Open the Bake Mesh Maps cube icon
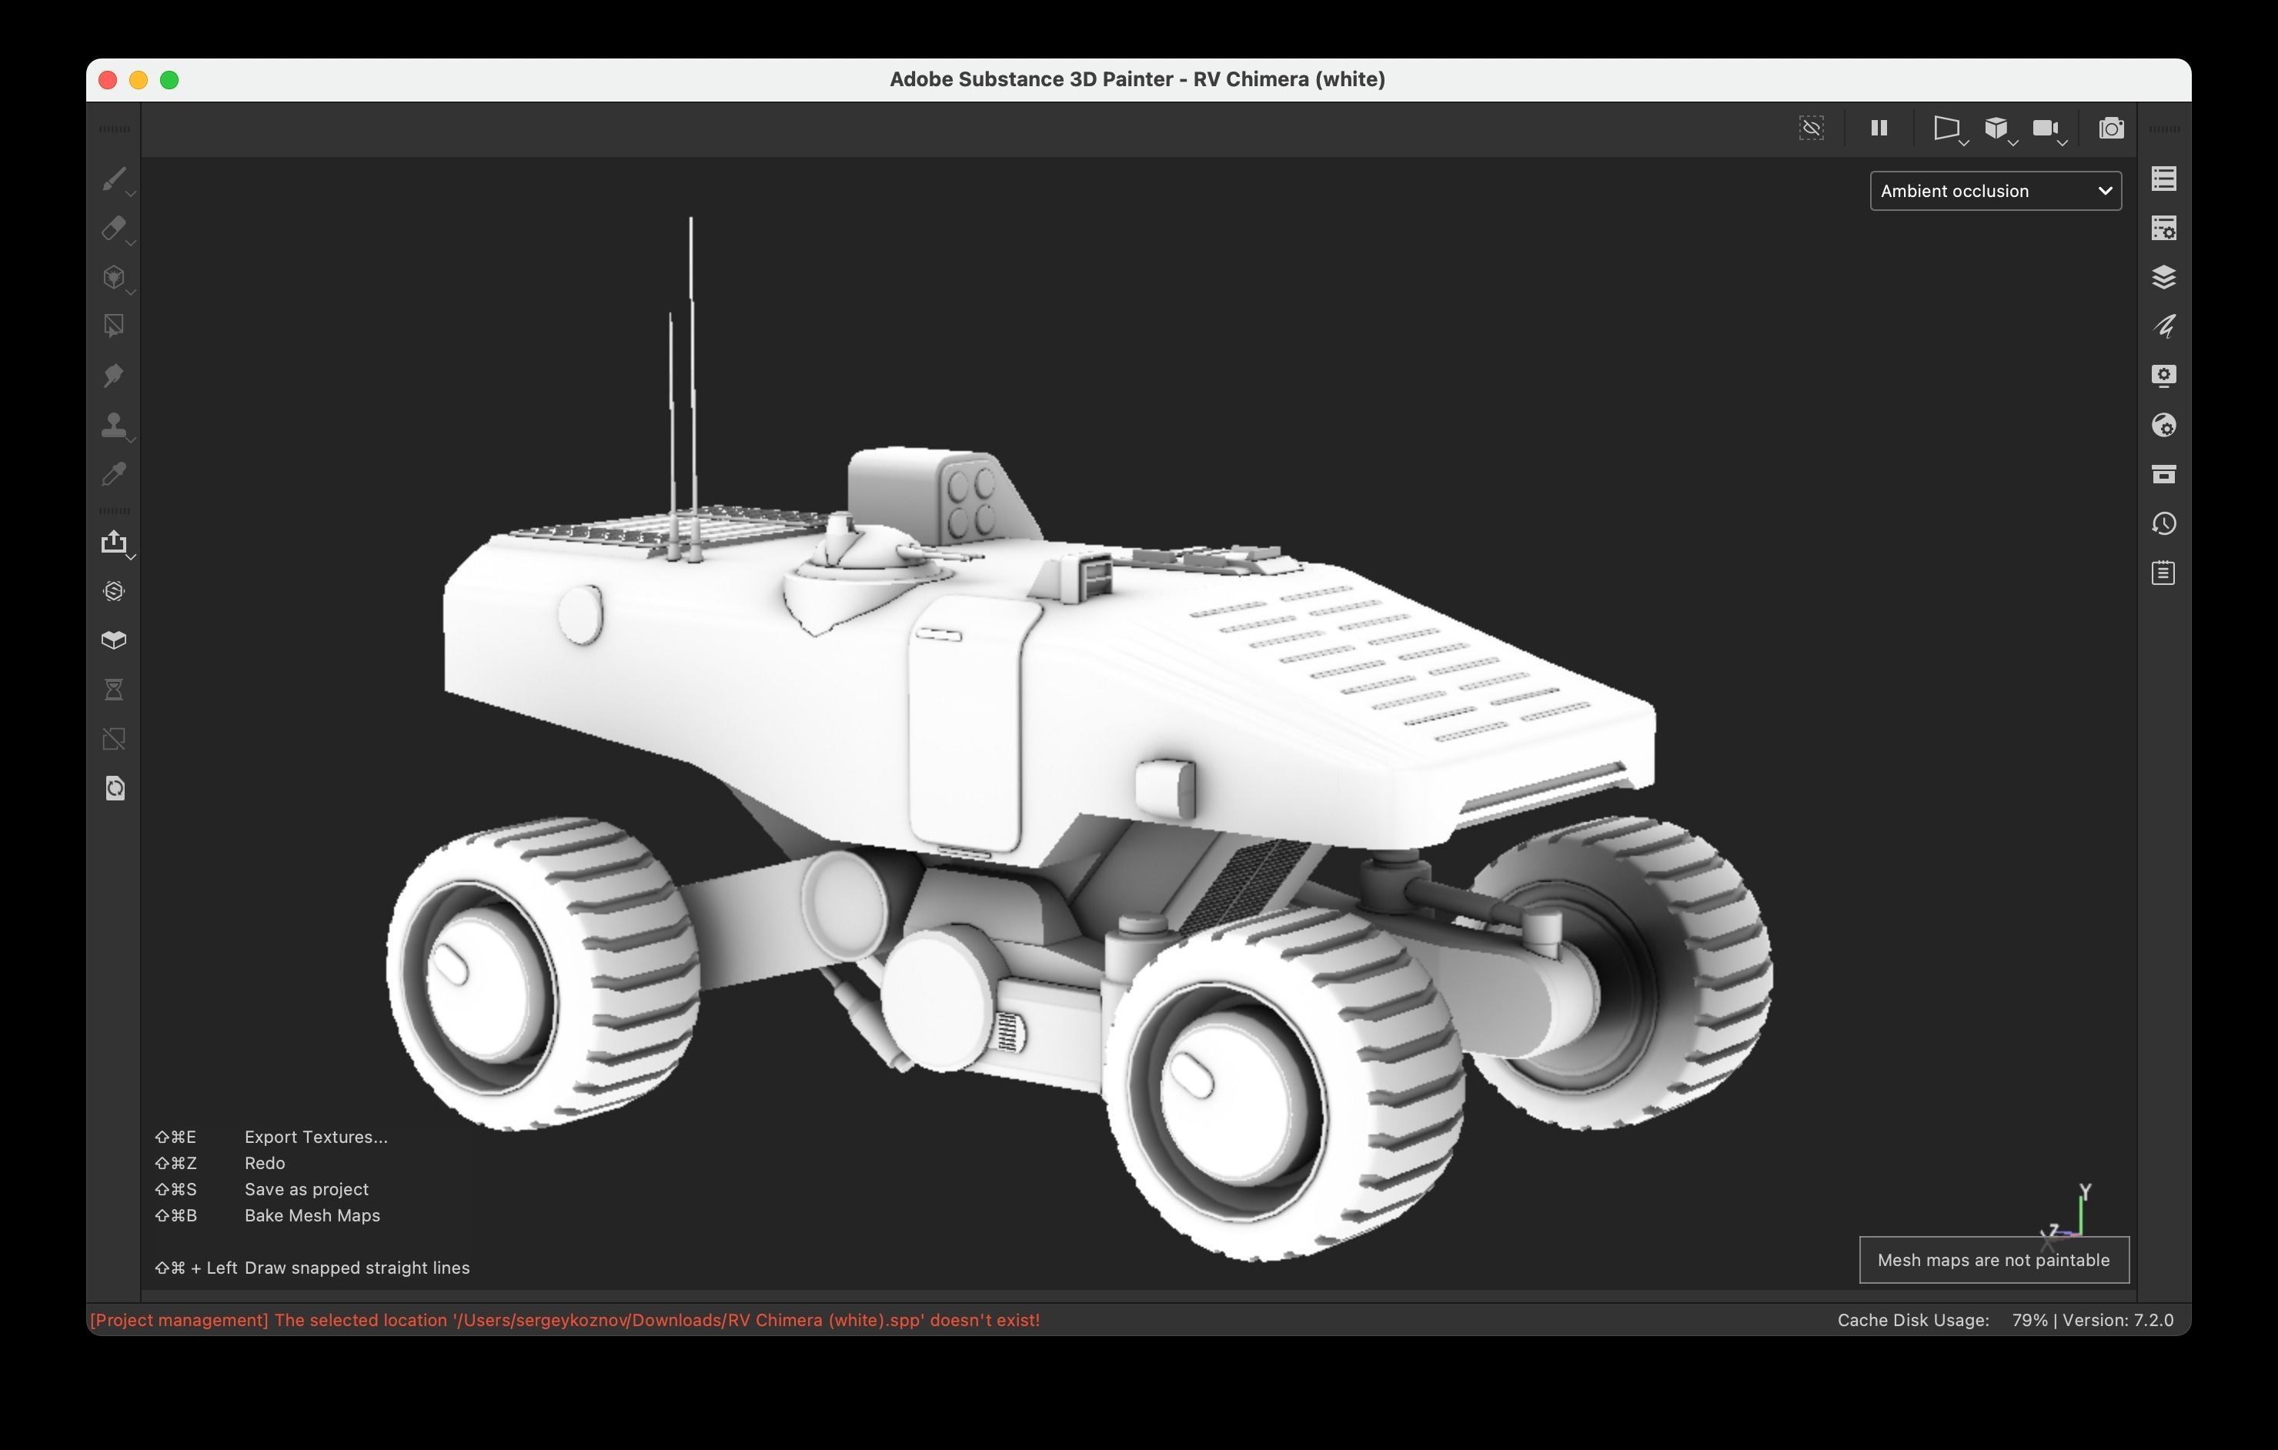2278x1450 pixels. point(114,640)
